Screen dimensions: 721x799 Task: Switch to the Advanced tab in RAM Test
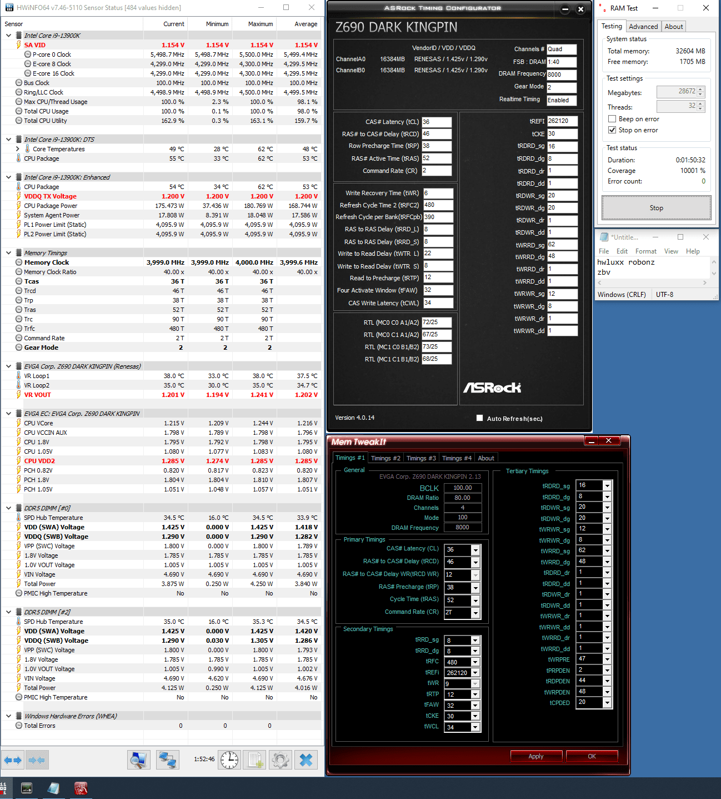643,27
